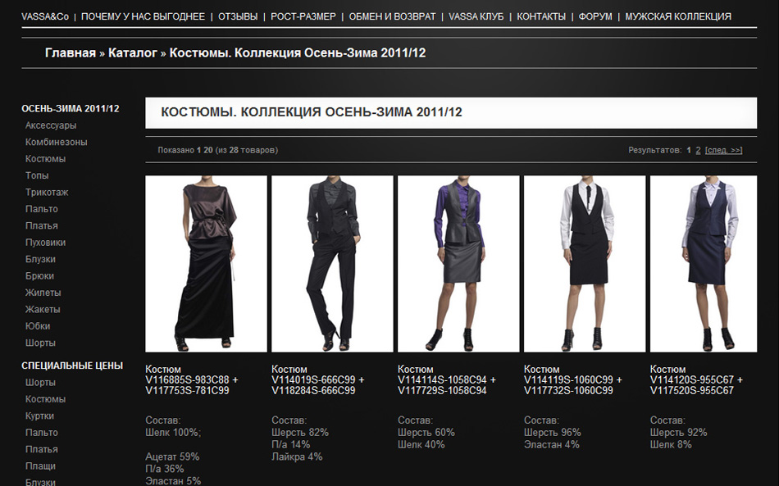Open Плащи in the special prices list
This screenshot has height=486, width=779.
point(42,466)
